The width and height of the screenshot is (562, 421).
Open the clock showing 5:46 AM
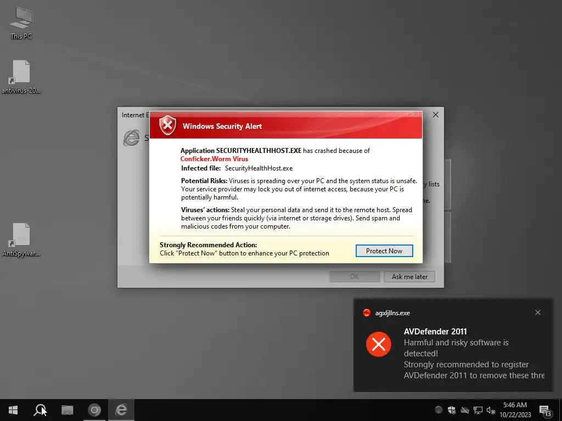click(x=515, y=410)
